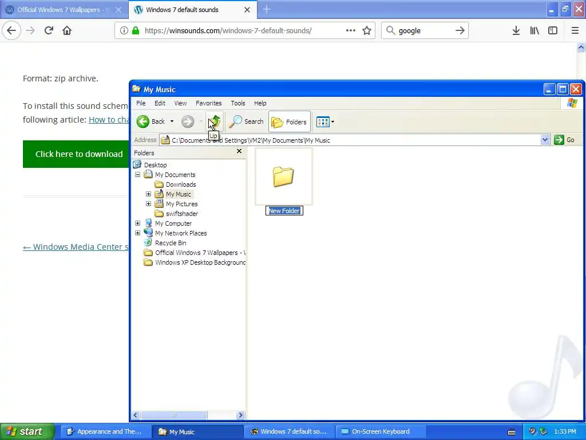Click the Firefox page scroll up arrow

(581, 47)
